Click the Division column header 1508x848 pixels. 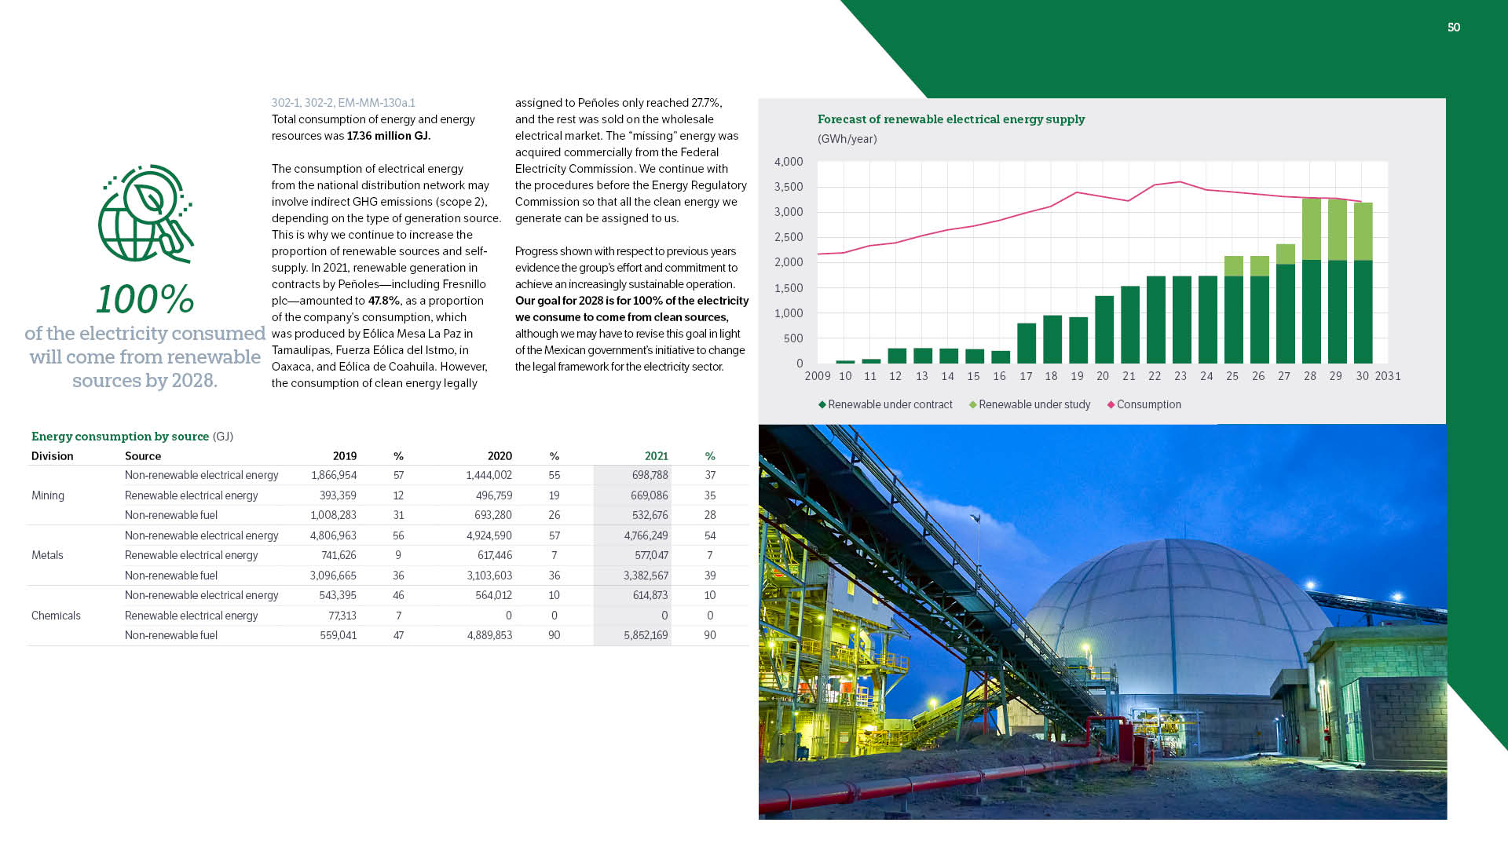tap(53, 456)
